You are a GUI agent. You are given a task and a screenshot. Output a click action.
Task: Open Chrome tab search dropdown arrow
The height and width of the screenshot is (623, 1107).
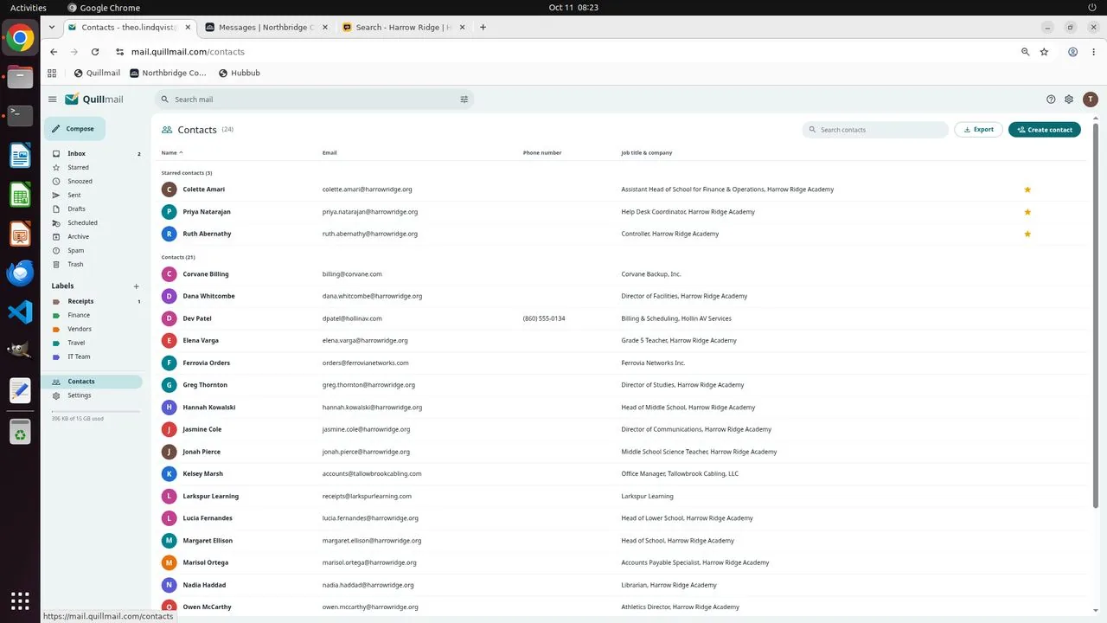52,27
